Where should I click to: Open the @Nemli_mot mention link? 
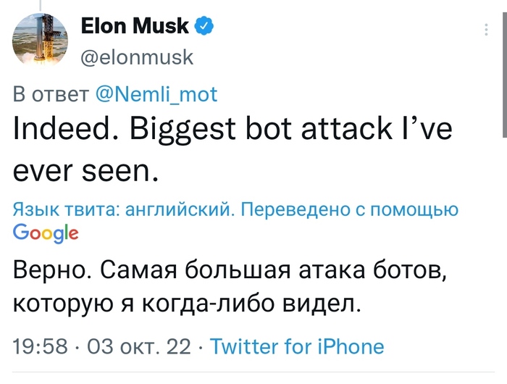pos(156,95)
